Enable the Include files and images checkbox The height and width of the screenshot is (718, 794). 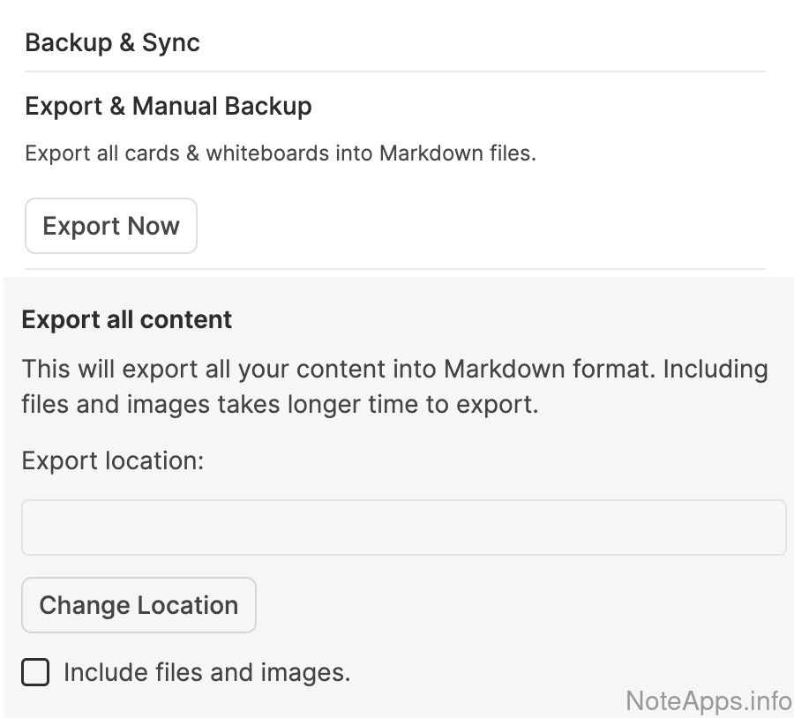tap(35, 673)
